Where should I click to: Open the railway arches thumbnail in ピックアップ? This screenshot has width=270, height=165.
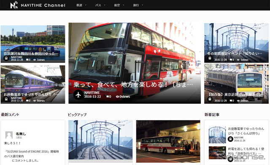[x=100, y=140]
